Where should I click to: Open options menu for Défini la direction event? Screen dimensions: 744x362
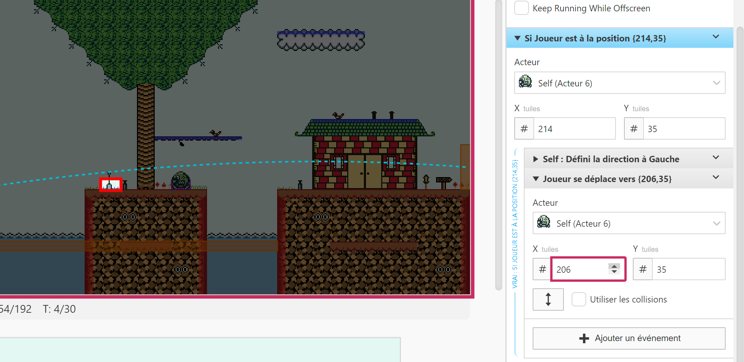point(716,158)
